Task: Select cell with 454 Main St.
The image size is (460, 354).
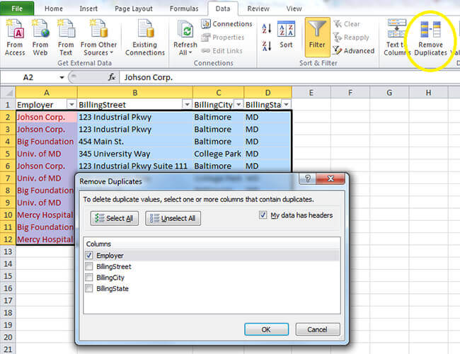Action: point(135,142)
